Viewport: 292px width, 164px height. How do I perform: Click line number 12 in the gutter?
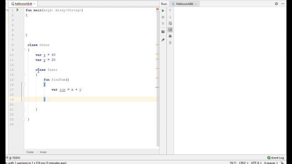click(12, 65)
